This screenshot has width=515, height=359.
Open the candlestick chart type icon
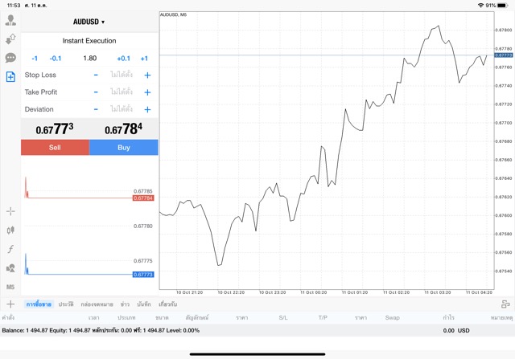click(10, 230)
